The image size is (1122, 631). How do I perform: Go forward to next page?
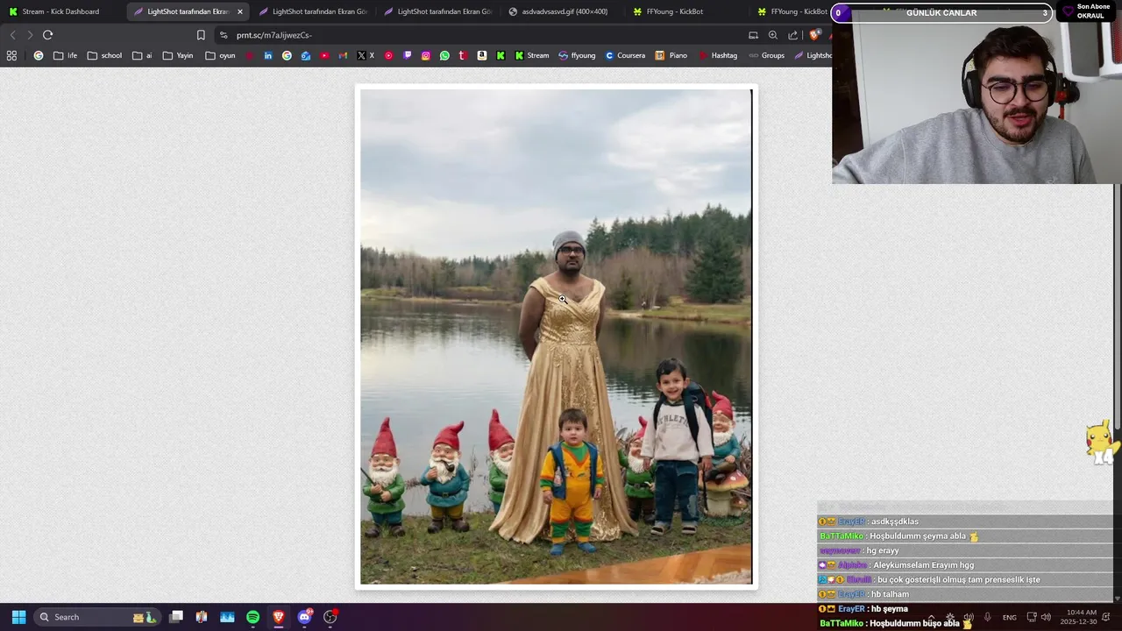[x=30, y=35]
